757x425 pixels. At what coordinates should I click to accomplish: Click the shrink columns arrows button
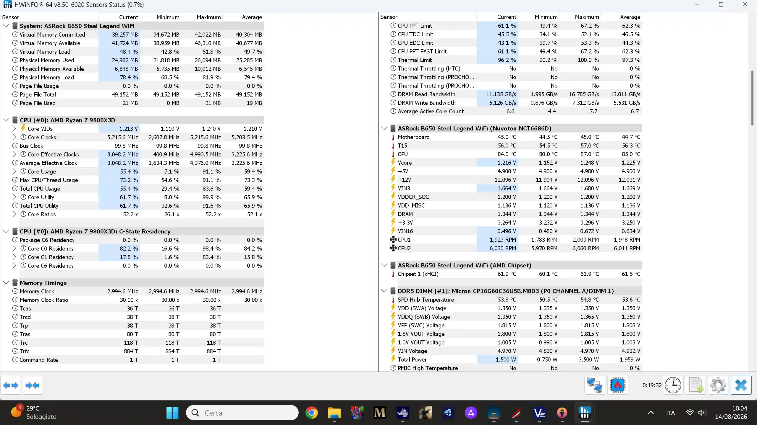(x=32, y=385)
